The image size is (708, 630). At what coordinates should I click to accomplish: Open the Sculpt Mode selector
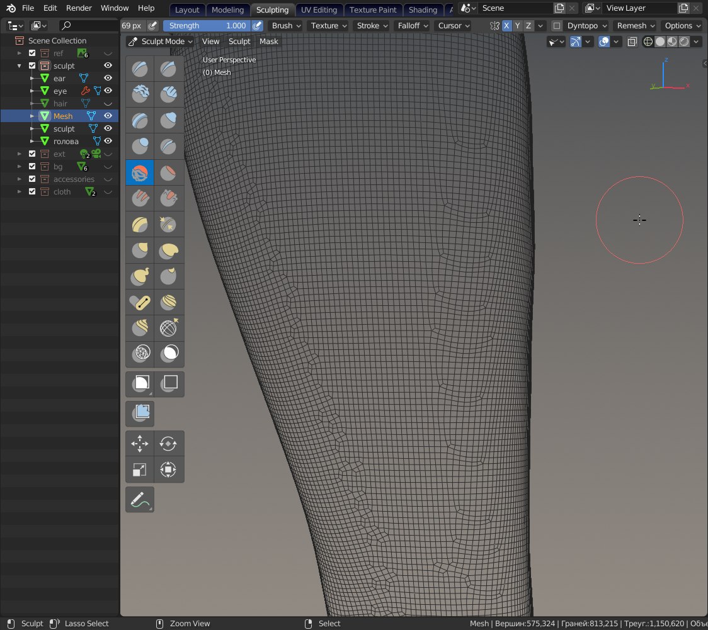pos(160,42)
